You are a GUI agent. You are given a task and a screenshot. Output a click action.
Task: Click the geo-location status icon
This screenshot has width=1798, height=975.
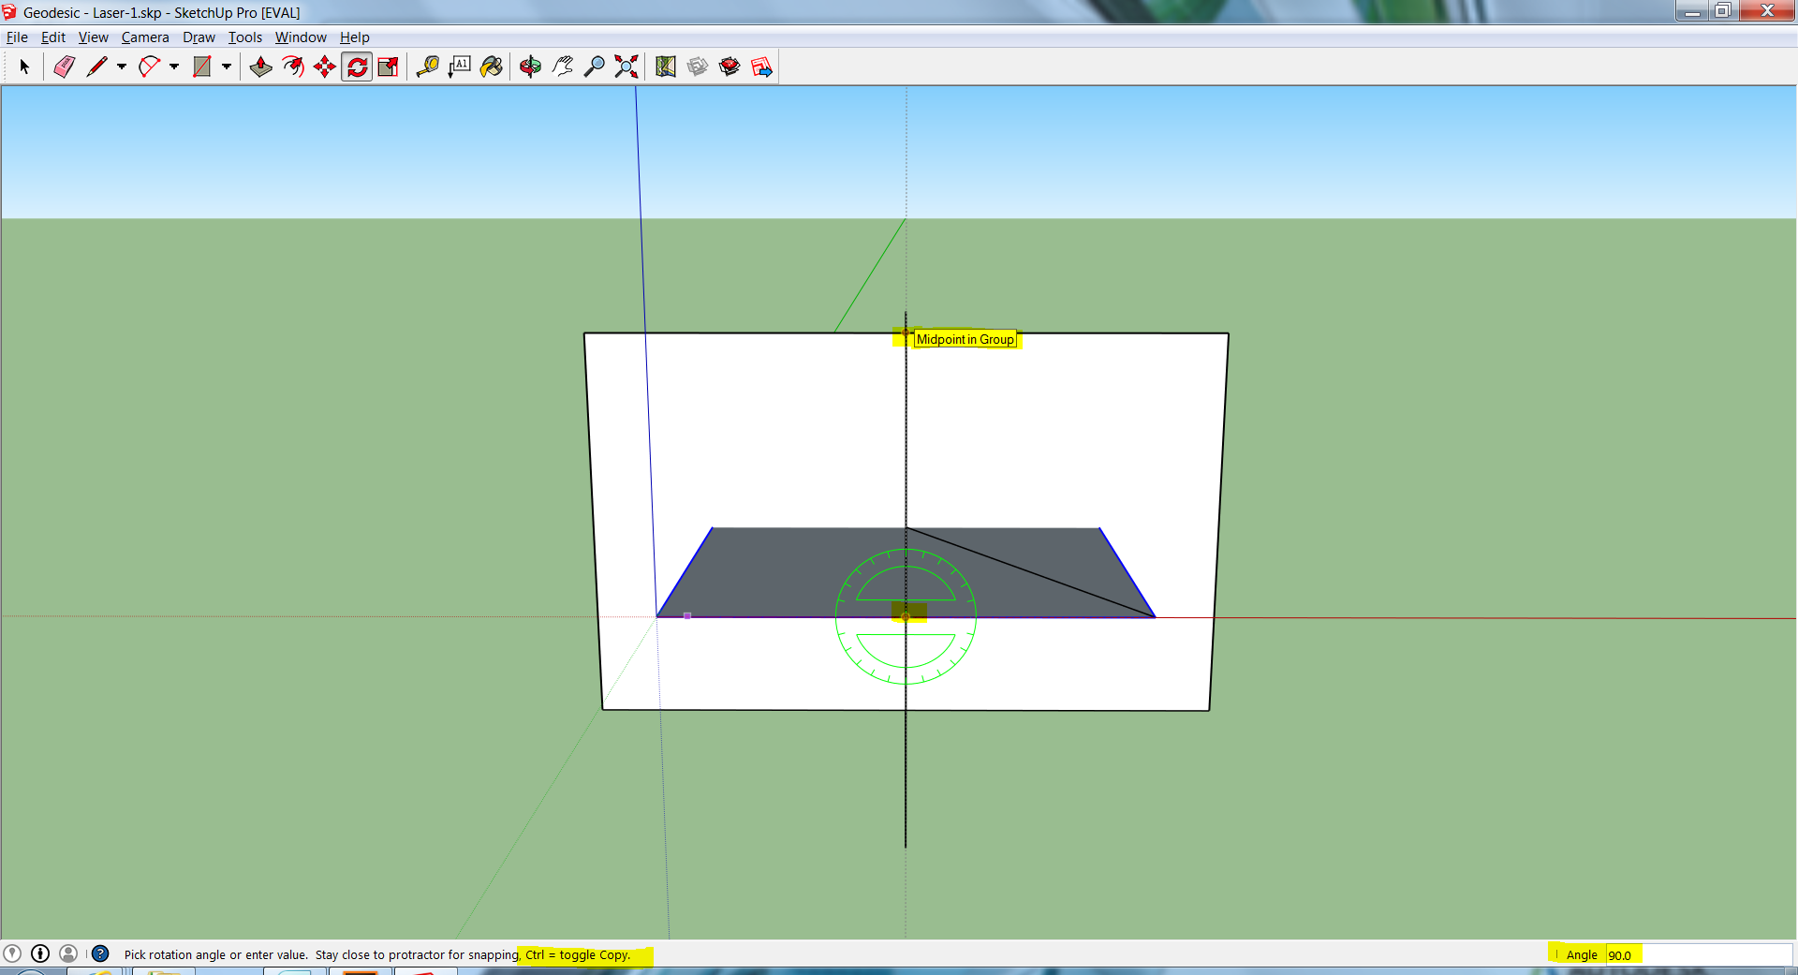(12, 953)
